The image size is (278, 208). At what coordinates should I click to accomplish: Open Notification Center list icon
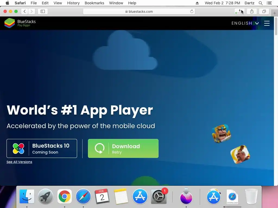pos(269,3)
